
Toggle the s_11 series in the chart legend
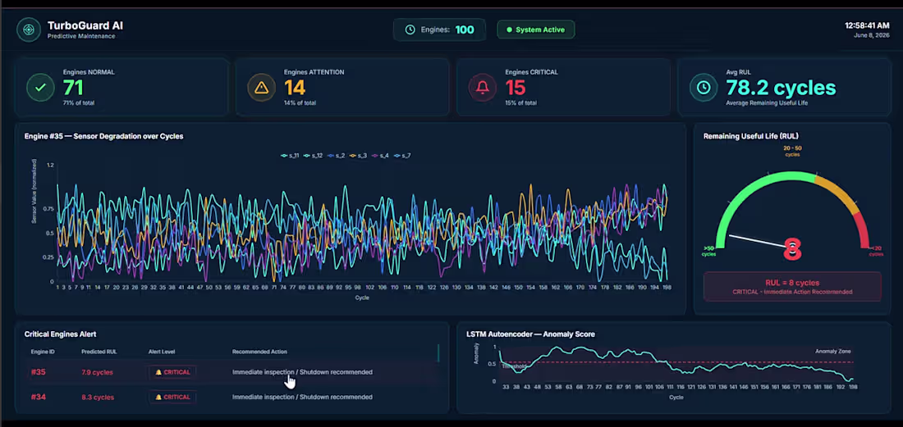click(x=290, y=156)
